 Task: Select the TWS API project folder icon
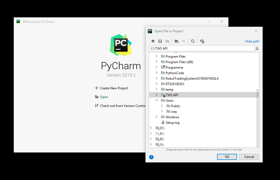click(163, 95)
